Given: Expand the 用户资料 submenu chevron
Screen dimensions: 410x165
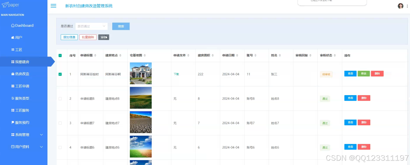Looking at the screenshot, I should click(x=41, y=147).
